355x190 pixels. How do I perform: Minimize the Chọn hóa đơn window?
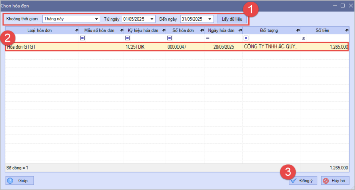(x=335, y=6)
